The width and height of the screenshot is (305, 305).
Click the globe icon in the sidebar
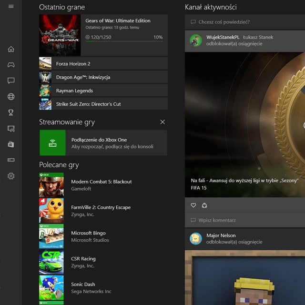pyautogui.click(x=11, y=97)
